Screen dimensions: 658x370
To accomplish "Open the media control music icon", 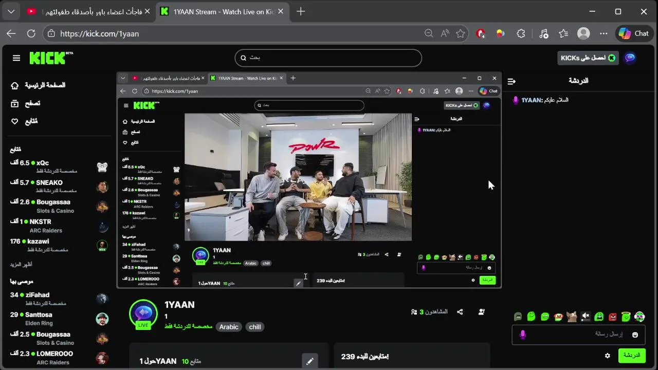I will 543,33.
